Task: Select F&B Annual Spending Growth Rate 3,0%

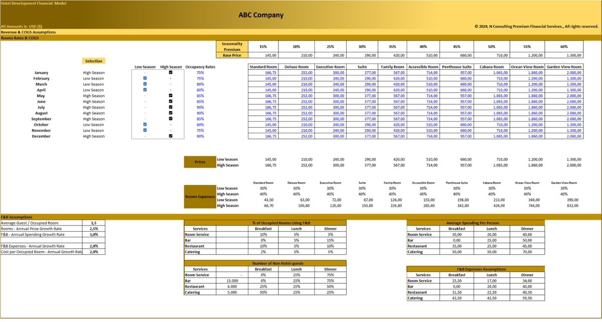Action: point(94,234)
